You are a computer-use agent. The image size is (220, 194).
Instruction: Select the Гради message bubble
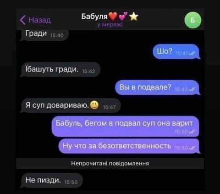tap(44, 34)
